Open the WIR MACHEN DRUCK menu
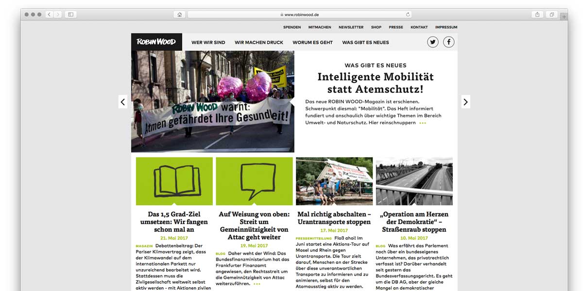Screen dimensions: 583x291 [259, 42]
